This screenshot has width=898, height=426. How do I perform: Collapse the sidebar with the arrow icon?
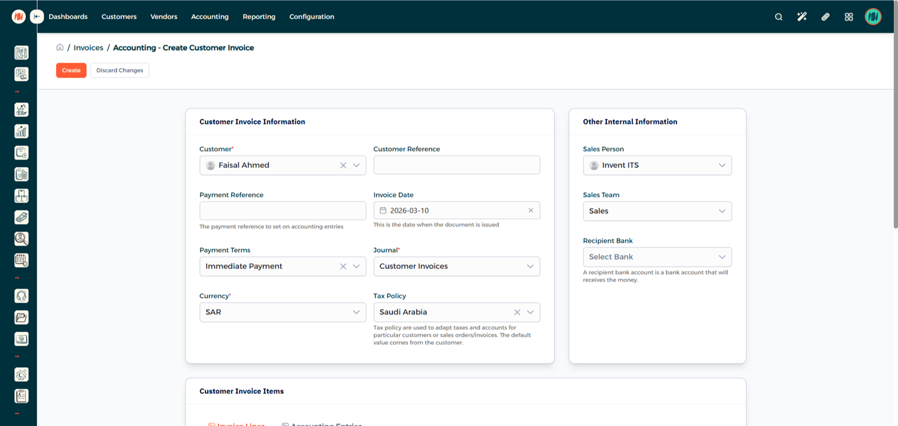[x=37, y=17]
